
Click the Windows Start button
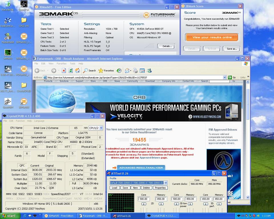[x=10, y=216]
